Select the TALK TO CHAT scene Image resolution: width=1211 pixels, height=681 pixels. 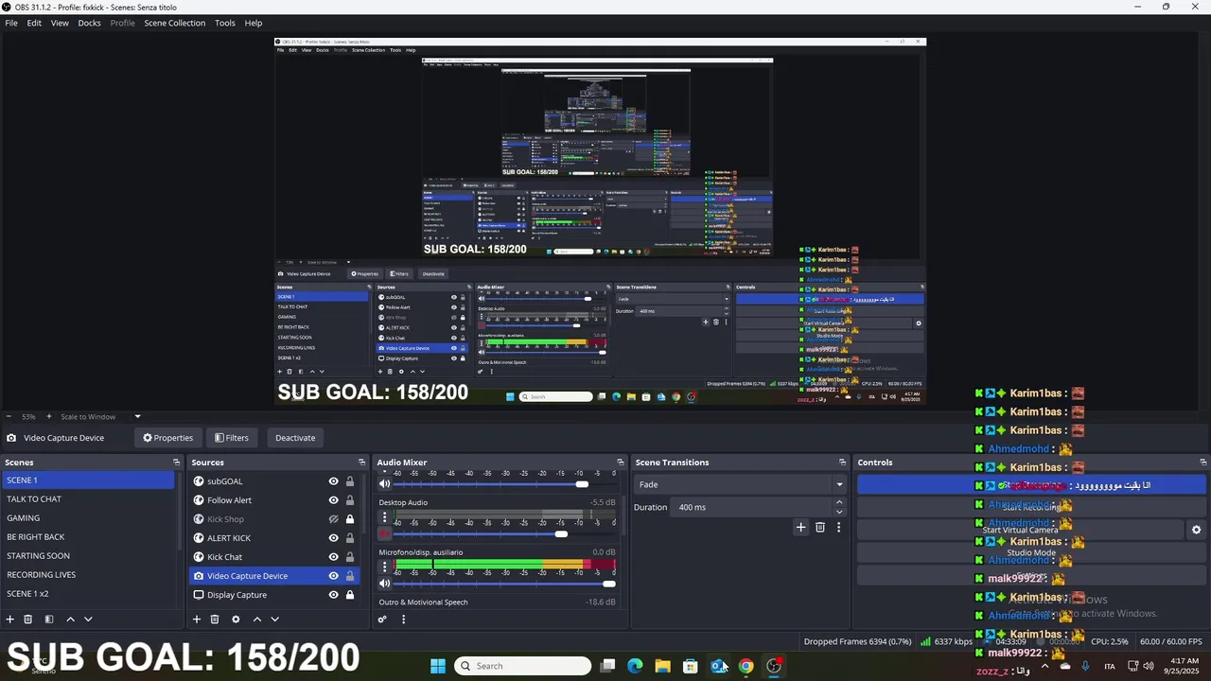pyautogui.click(x=88, y=499)
